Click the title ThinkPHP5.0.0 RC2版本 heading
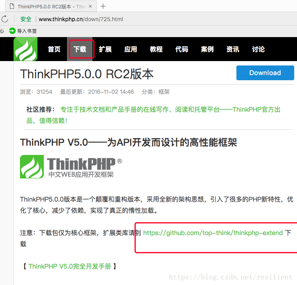Screen dimensions: 297x285 click(87, 74)
